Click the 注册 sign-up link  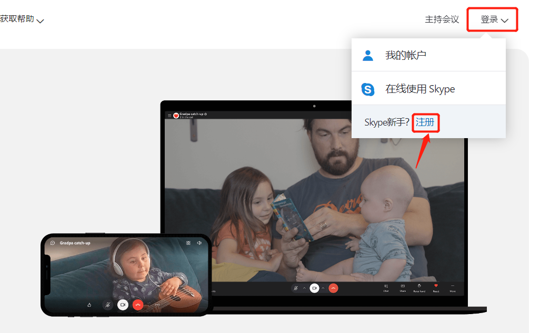425,122
